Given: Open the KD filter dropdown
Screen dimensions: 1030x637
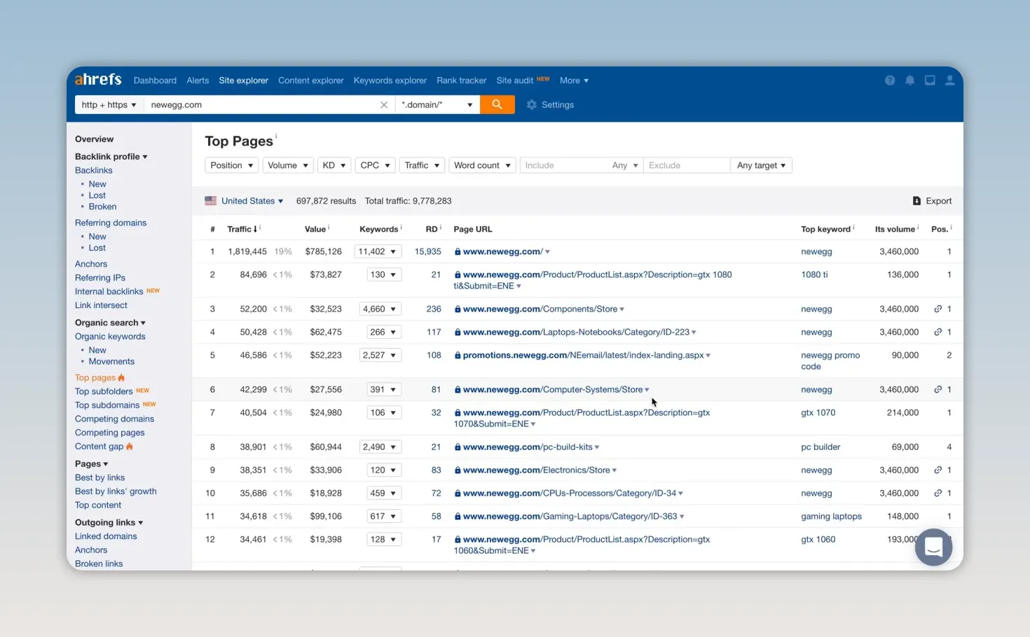Looking at the screenshot, I should 334,165.
